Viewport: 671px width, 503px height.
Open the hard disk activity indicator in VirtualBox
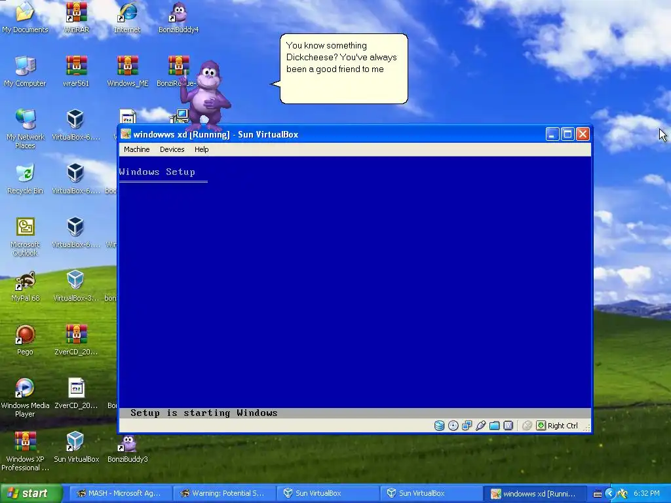pos(439,426)
